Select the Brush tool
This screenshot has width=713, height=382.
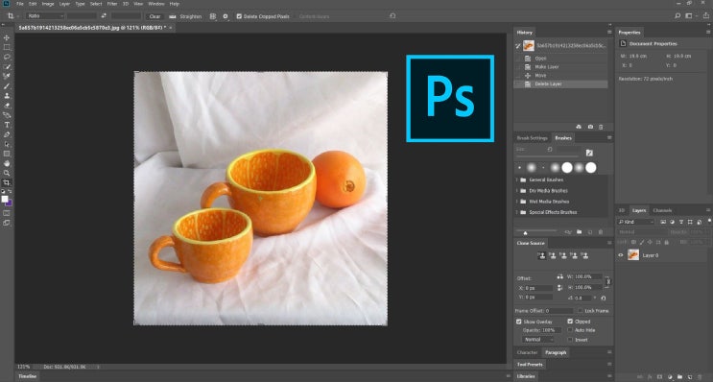(7, 86)
